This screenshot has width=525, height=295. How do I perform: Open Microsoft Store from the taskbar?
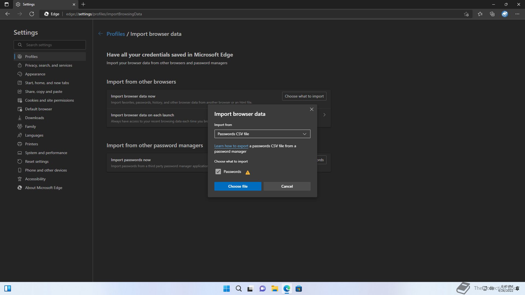299,289
